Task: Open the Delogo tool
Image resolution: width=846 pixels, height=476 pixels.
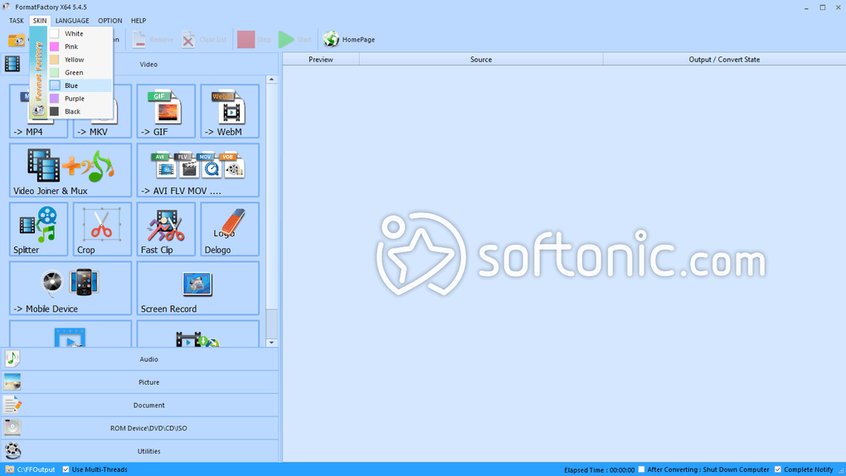Action: point(229,229)
